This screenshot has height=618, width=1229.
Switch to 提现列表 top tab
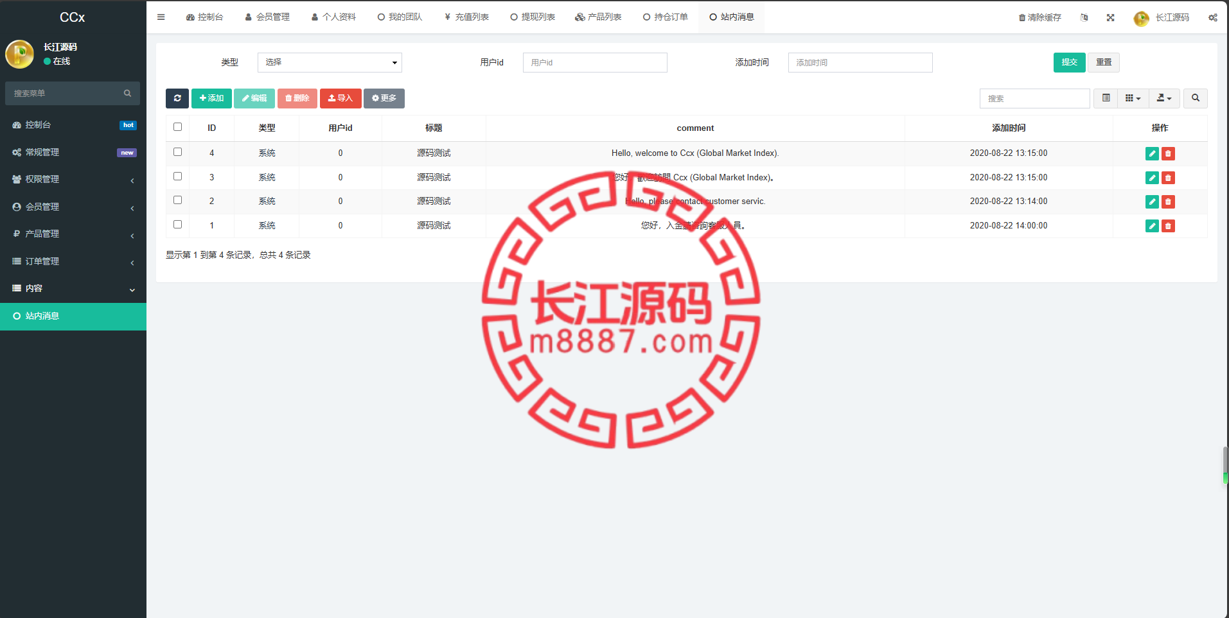[533, 17]
